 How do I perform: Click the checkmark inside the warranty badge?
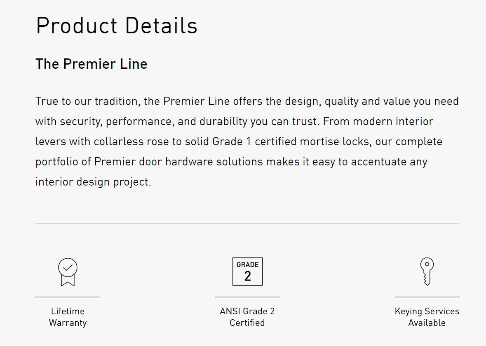coord(68,267)
